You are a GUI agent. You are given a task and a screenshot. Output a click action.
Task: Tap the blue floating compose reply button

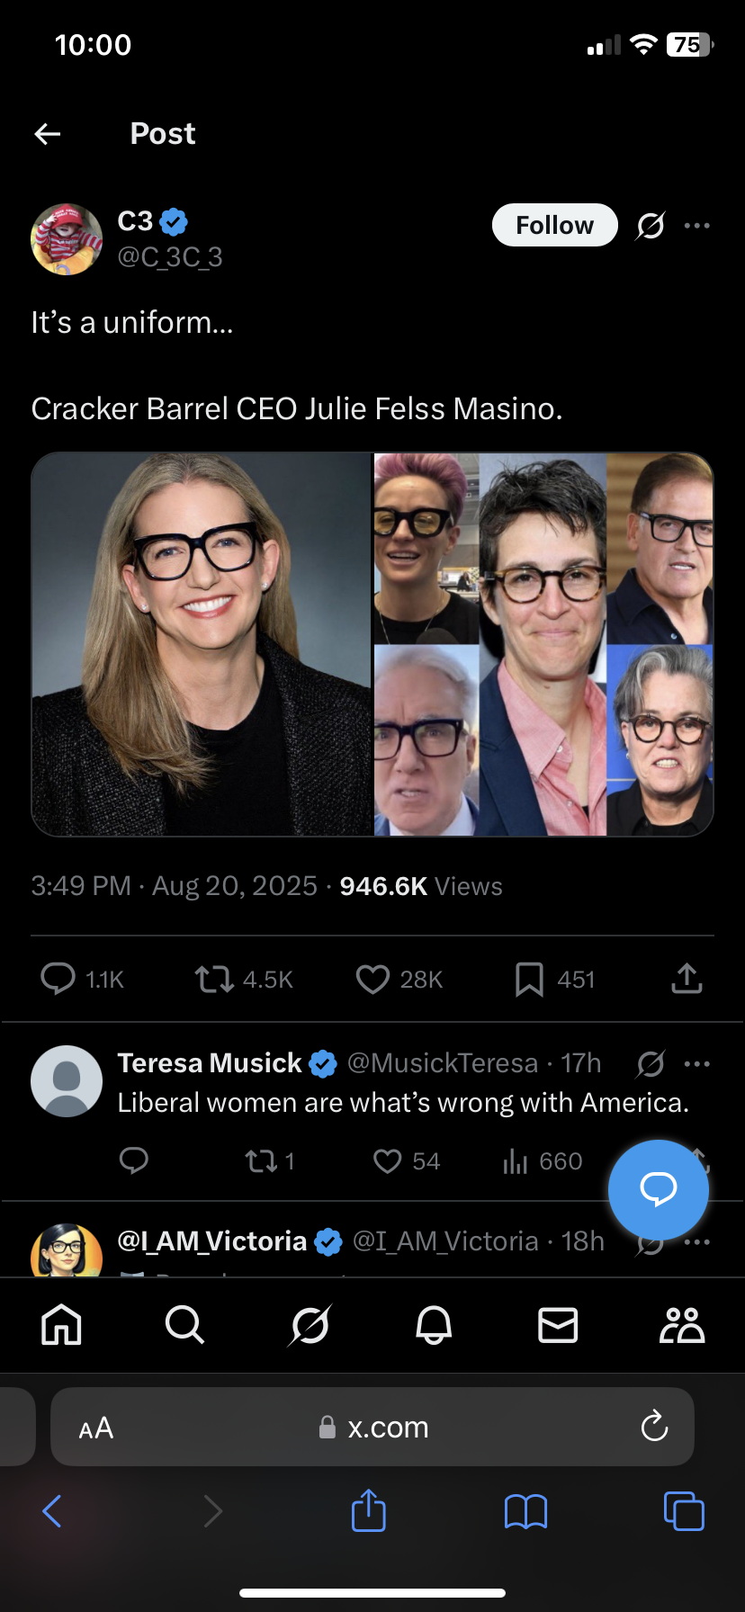[659, 1189]
